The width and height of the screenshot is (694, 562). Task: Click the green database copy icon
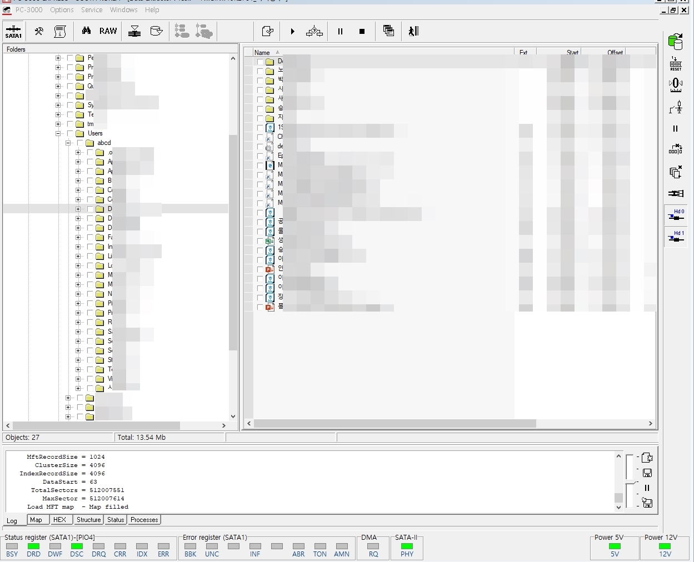click(676, 41)
